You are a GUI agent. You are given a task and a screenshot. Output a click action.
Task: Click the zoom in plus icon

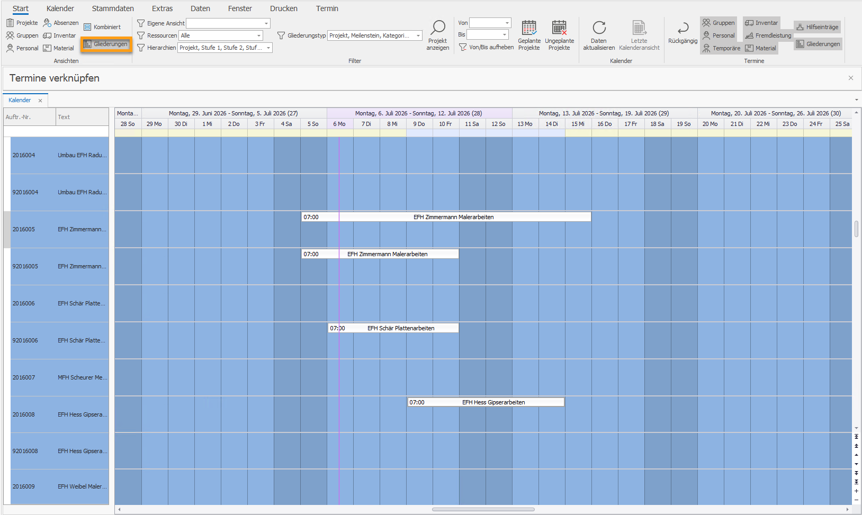click(x=856, y=491)
